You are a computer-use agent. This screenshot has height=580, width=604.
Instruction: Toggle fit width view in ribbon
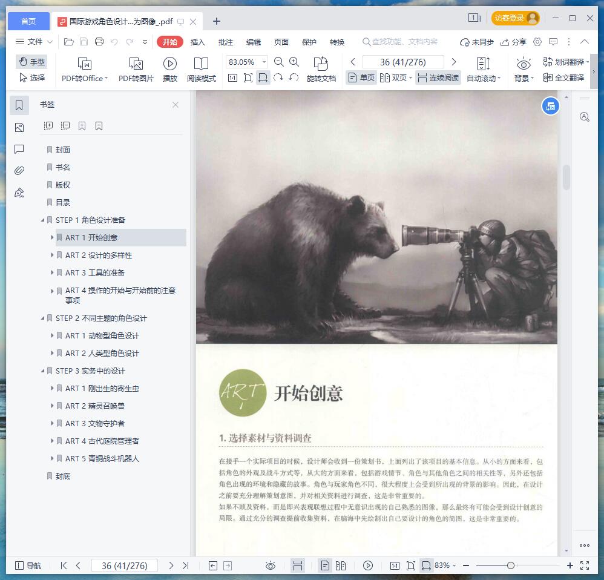(263, 78)
